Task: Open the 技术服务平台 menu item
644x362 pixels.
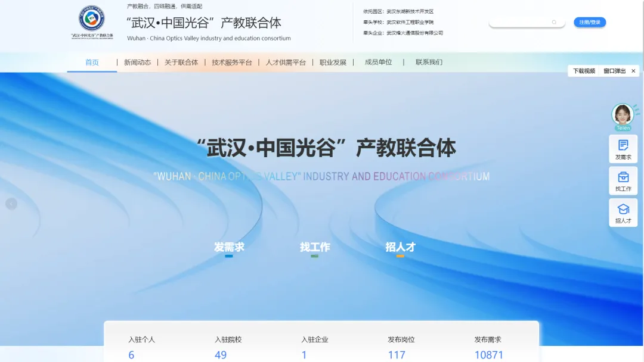Action: 232,63
